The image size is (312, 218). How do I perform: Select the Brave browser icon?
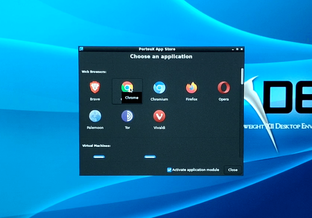coord(95,87)
